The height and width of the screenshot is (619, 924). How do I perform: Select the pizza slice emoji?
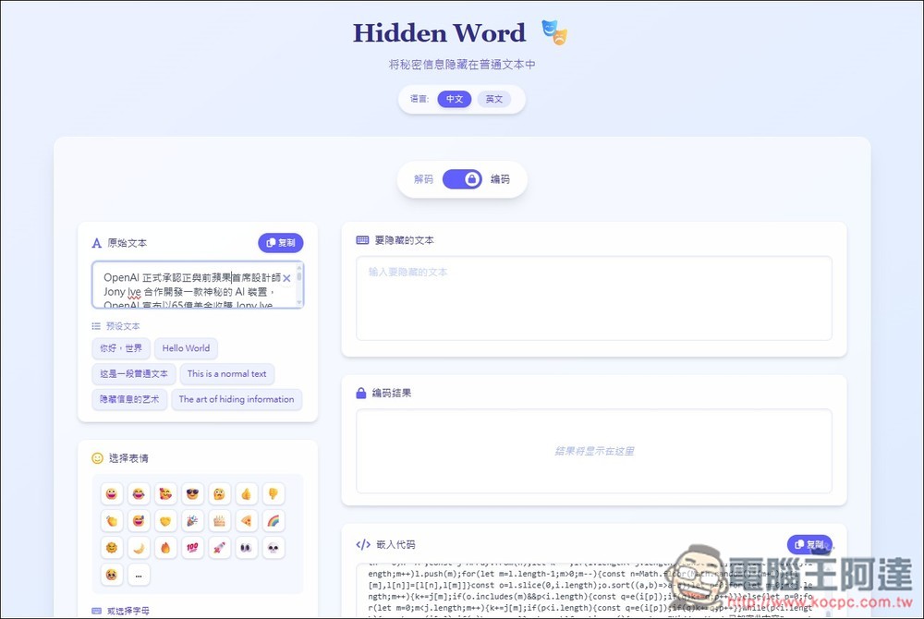[x=247, y=521]
